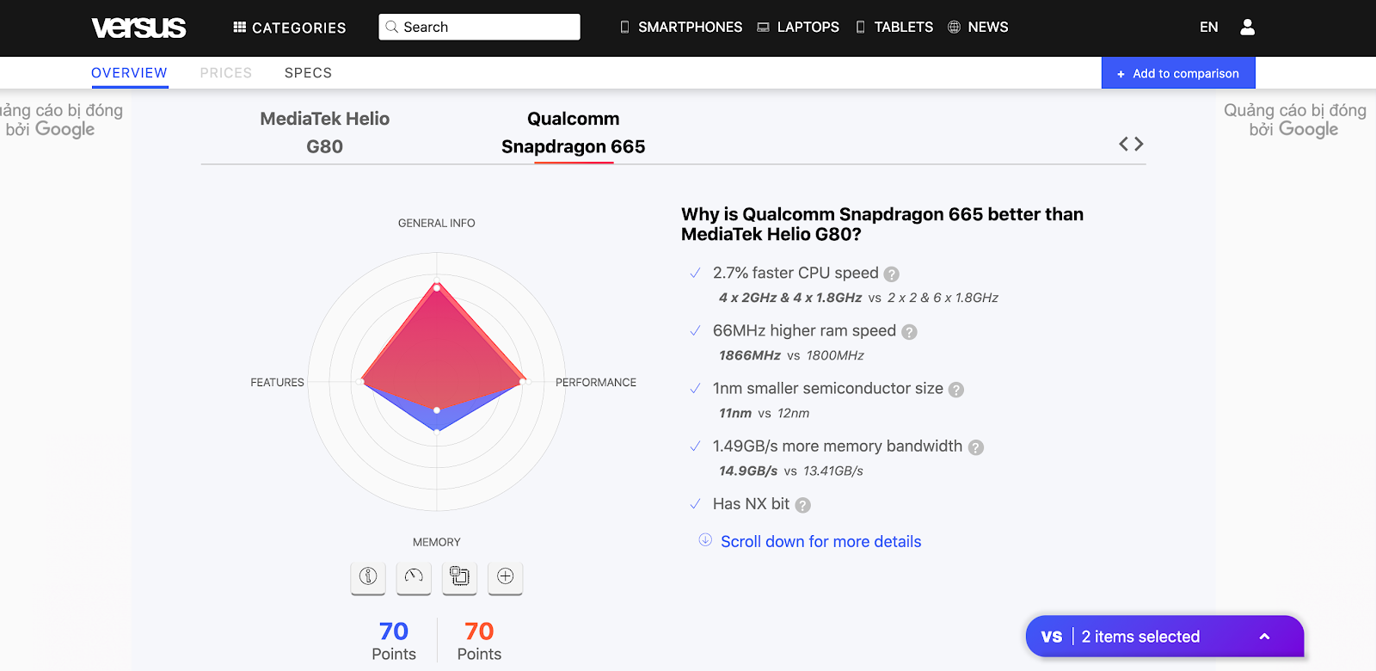Open the user account icon
The width and height of the screenshot is (1376, 671).
click(x=1247, y=28)
